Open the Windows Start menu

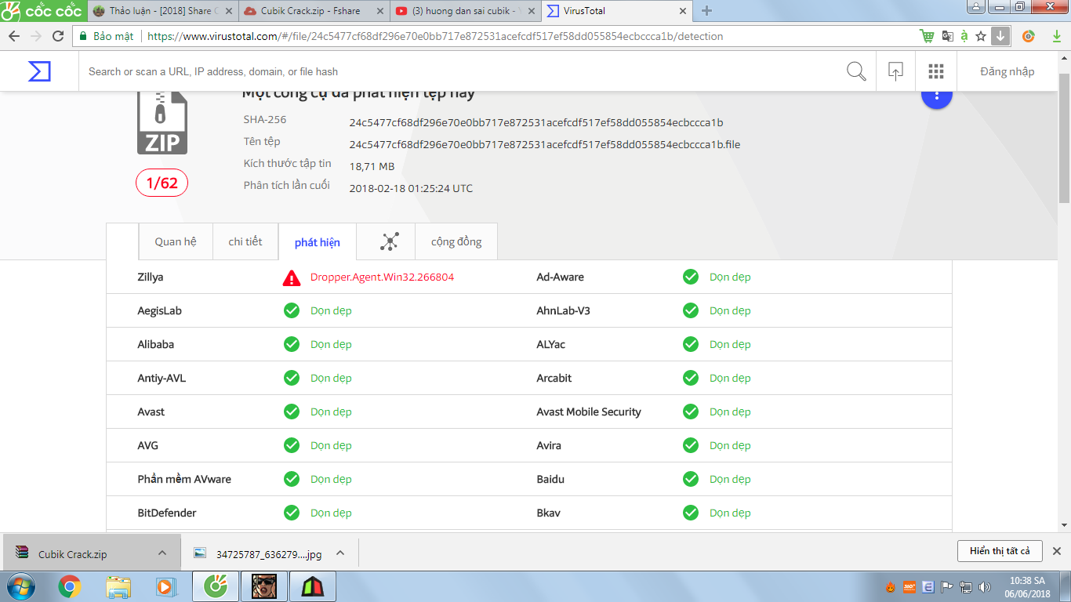coord(21,586)
